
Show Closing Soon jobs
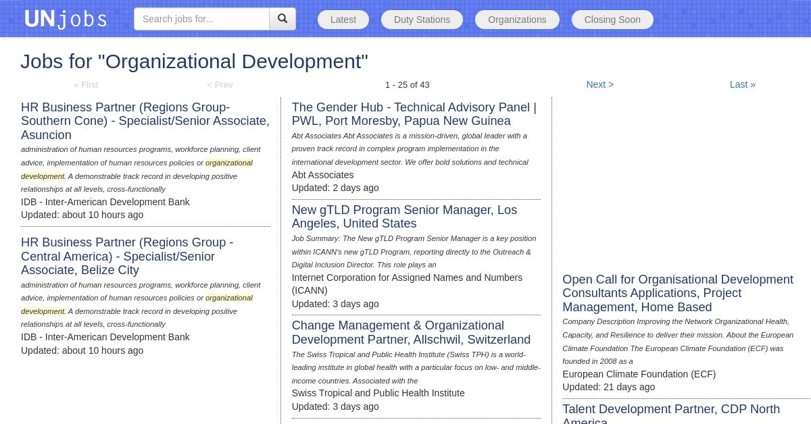[612, 20]
